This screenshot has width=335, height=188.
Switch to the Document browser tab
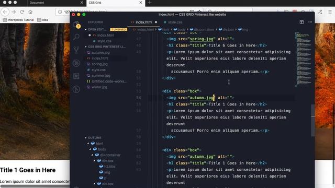click(x=57, y=3)
